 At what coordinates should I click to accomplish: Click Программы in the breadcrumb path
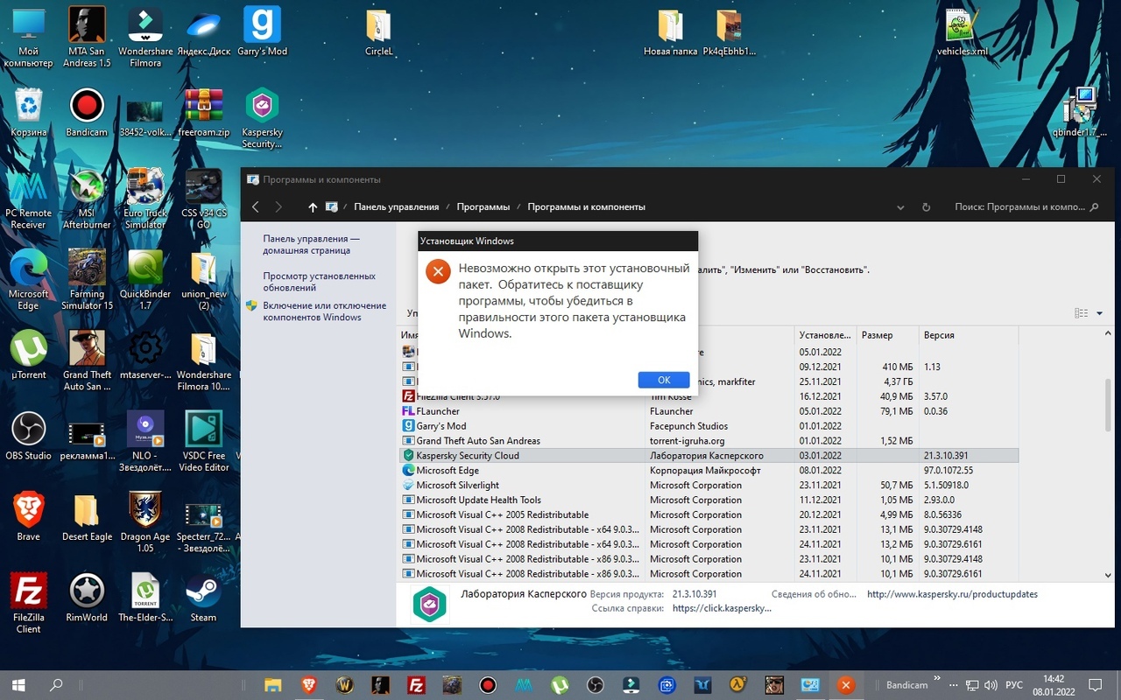click(x=483, y=207)
